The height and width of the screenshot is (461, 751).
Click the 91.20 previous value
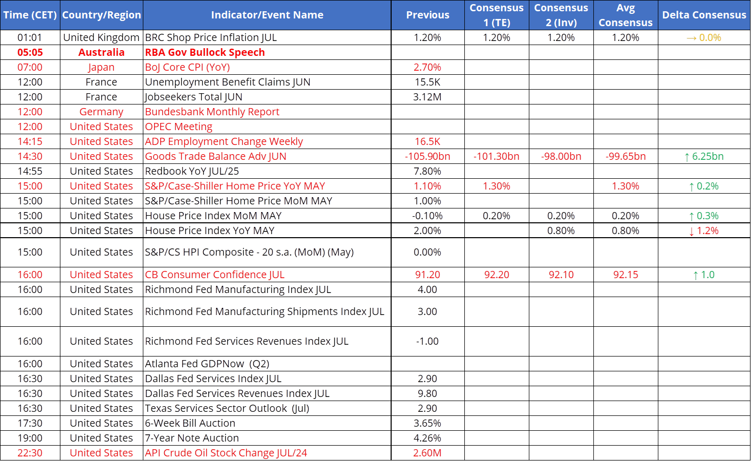[x=428, y=275]
